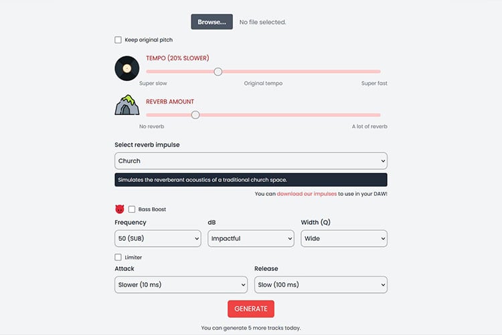The image size is (502, 335).
Task: Enable the Keep original pitch checkbox
Action: [118, 40]
